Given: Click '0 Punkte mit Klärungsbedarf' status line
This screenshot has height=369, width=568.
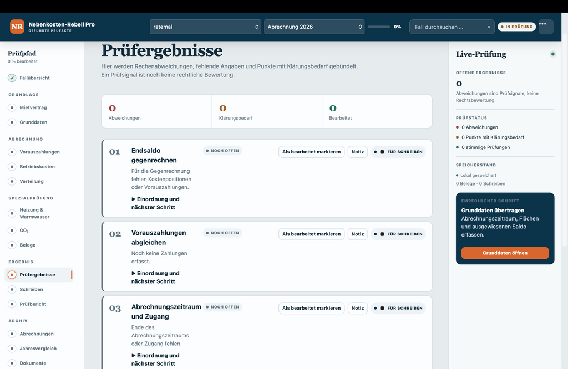Looking at the screenshot, I should point(490,137).
